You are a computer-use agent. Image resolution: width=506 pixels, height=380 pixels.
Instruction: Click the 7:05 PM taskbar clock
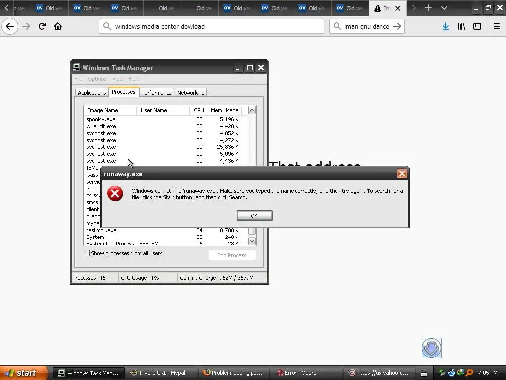[x=487, y=373]
